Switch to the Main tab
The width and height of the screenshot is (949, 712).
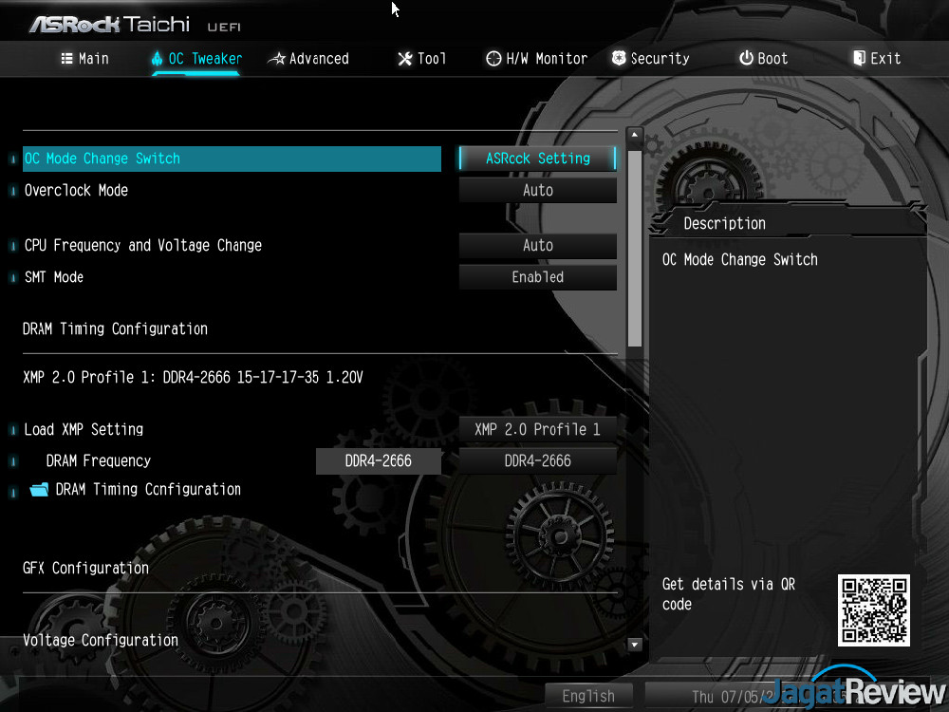point(84,58)
